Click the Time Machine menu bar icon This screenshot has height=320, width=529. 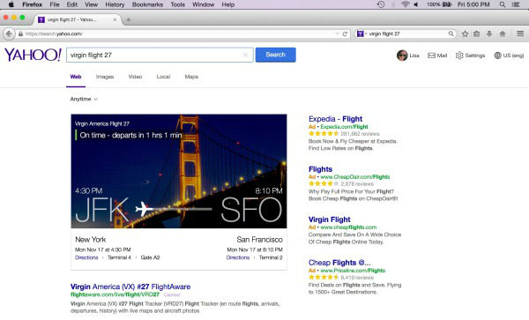pos(381,4)
